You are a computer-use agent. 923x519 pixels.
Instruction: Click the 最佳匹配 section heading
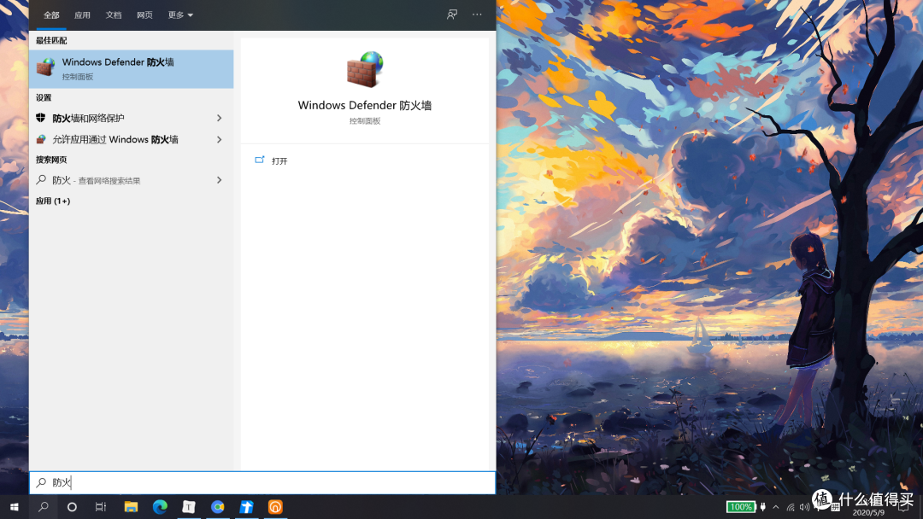(51, 41)
